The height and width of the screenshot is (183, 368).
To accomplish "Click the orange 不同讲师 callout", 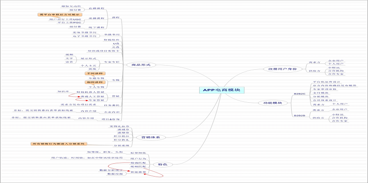I will [x=95, y=73].
